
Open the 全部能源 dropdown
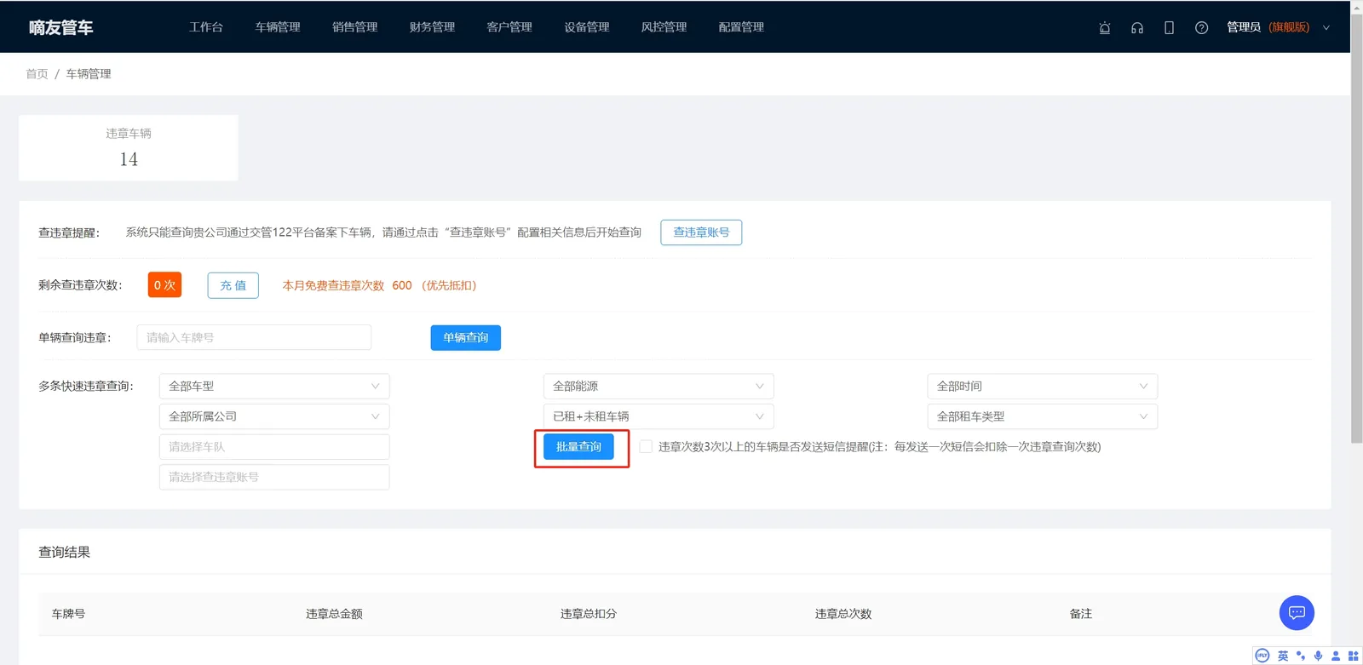(658, 387)
